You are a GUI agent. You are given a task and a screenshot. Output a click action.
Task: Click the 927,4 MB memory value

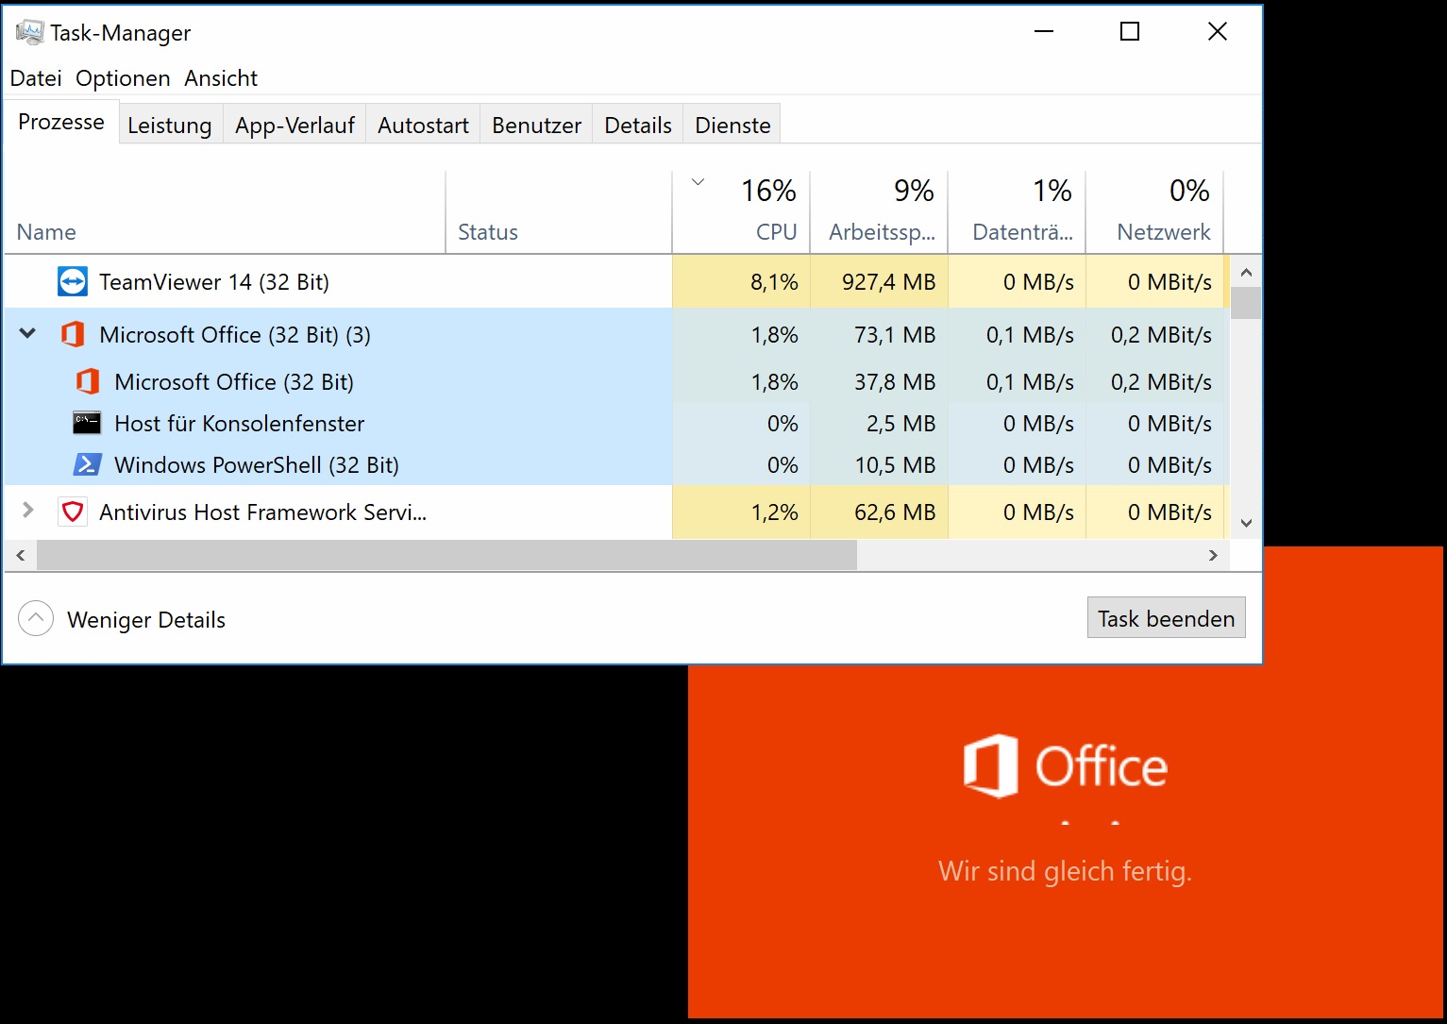pos(888,281)
